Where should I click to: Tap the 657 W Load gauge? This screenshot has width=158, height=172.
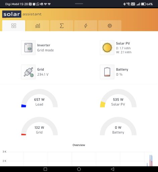pos(39,98)
